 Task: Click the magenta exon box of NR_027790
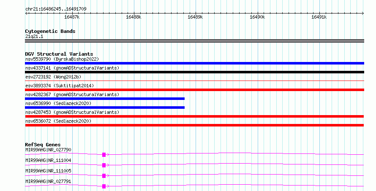click(x=104, y=155)
